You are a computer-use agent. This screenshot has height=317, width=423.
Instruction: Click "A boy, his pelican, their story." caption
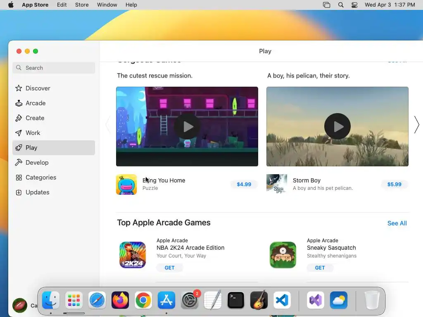pyautogui.click(x=308, y=76)
